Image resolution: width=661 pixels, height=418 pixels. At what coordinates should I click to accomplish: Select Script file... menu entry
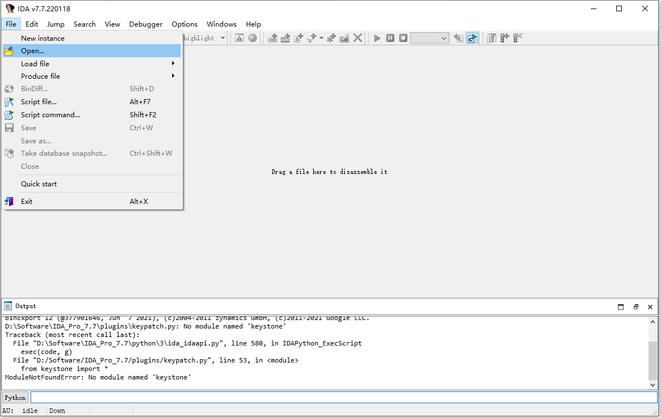92,102
